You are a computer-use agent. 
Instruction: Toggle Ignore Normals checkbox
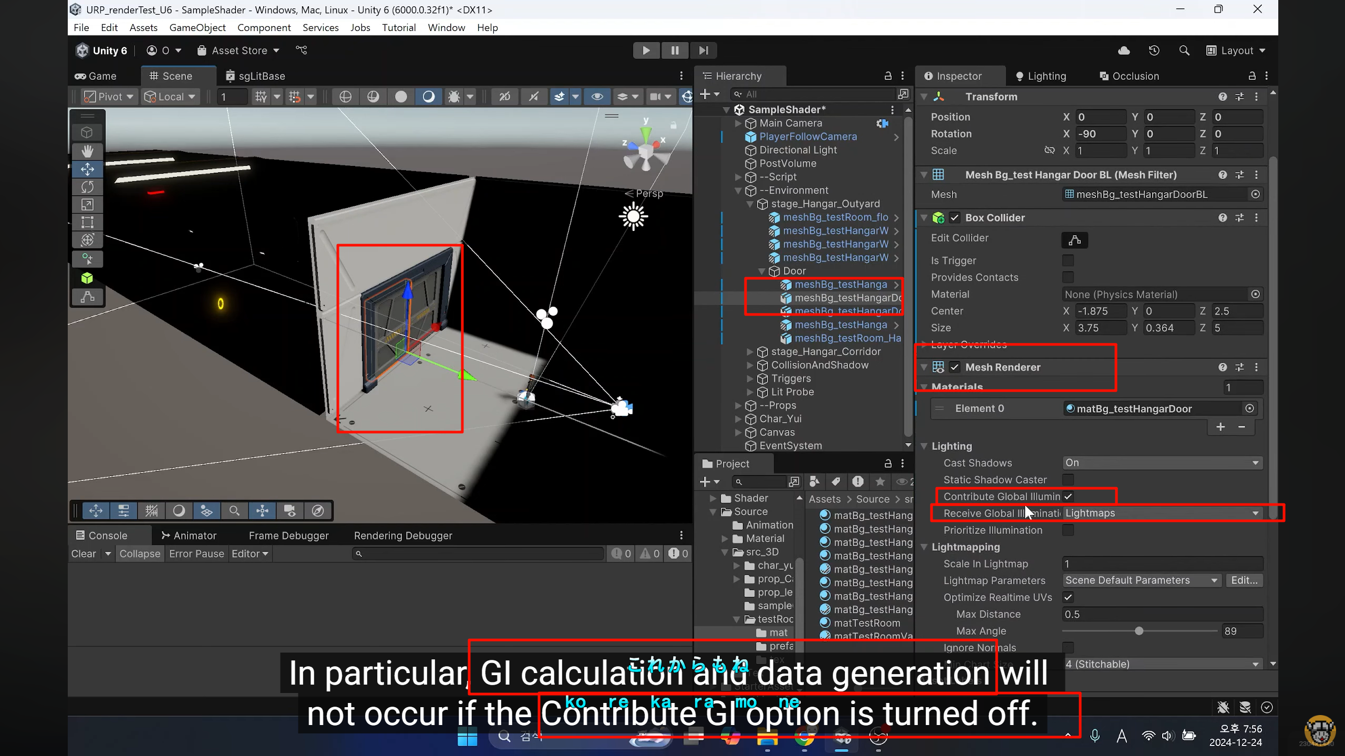(1068, 647)
